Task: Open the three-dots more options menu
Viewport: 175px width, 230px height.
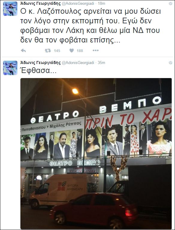Action: click(x=96, y=51)
